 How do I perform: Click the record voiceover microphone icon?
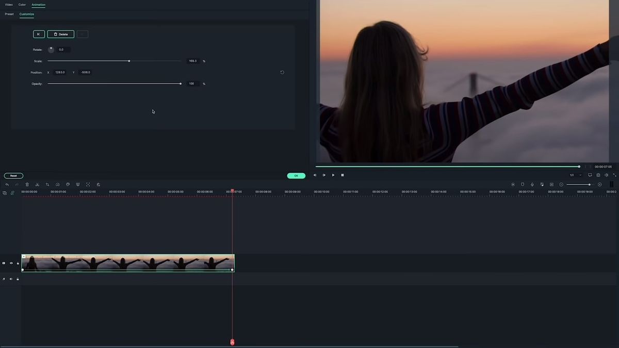(x=532, y=184)
